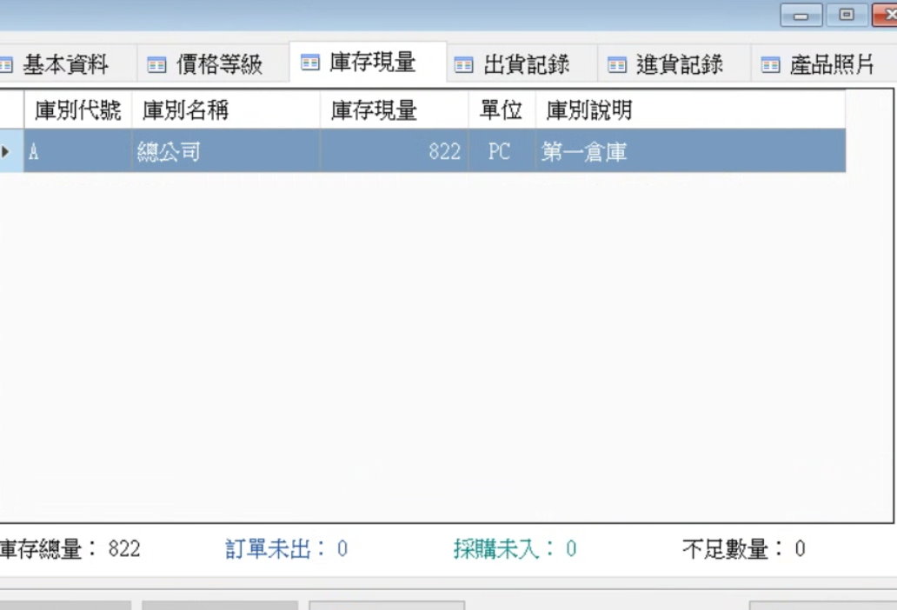Click the table icon on 出貨記錄 tab
Image resolution: width=897 pixels, height=610 pixels.
[x=466, y=62]
